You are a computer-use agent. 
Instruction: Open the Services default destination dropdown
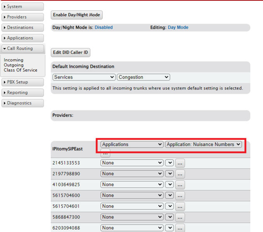tap(84, 77)
